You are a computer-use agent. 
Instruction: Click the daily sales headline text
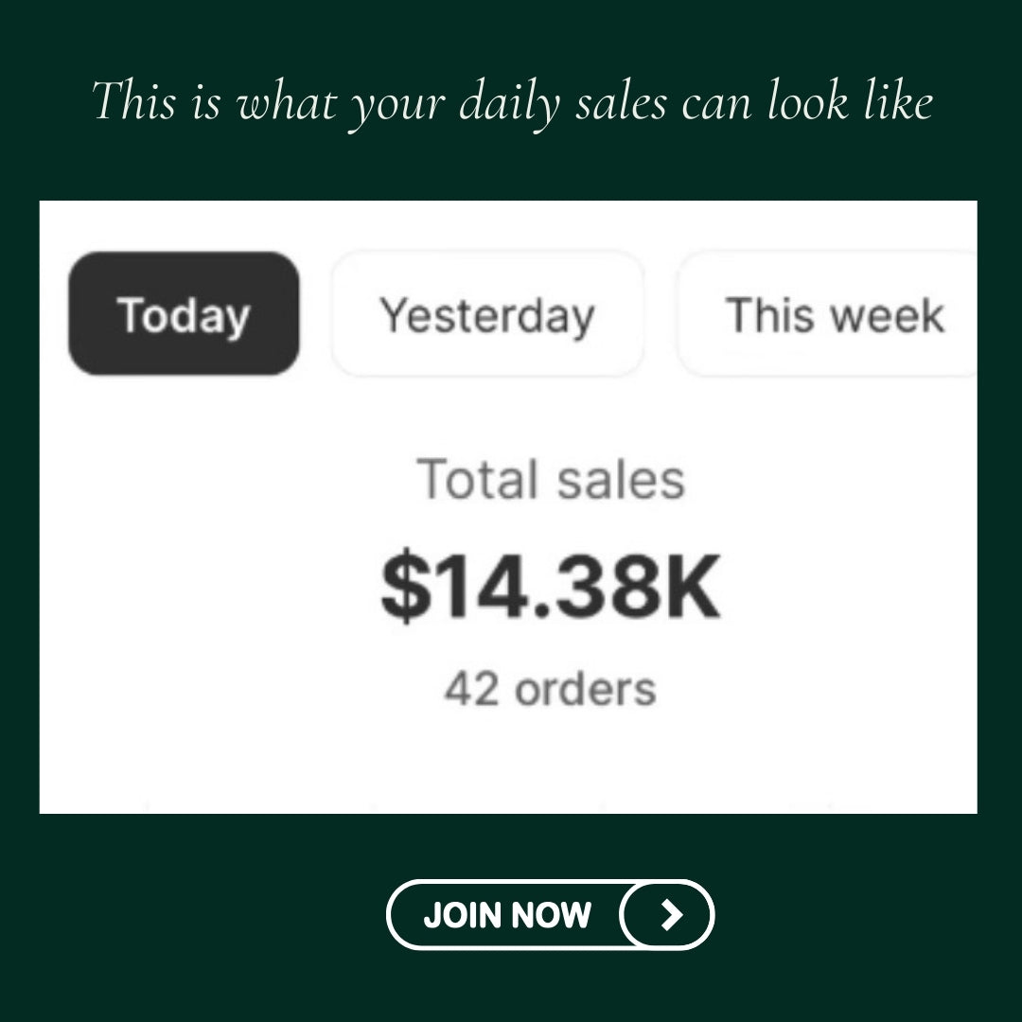coord(512,100)
